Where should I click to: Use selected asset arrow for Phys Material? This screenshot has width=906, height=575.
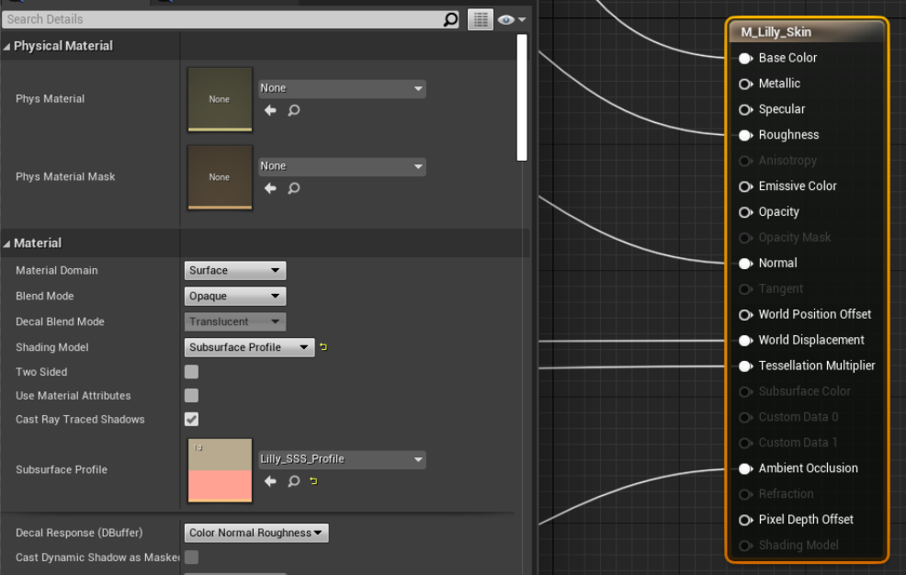[270, 110]
